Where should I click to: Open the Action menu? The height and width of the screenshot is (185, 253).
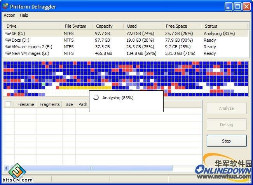pos(10,15)
